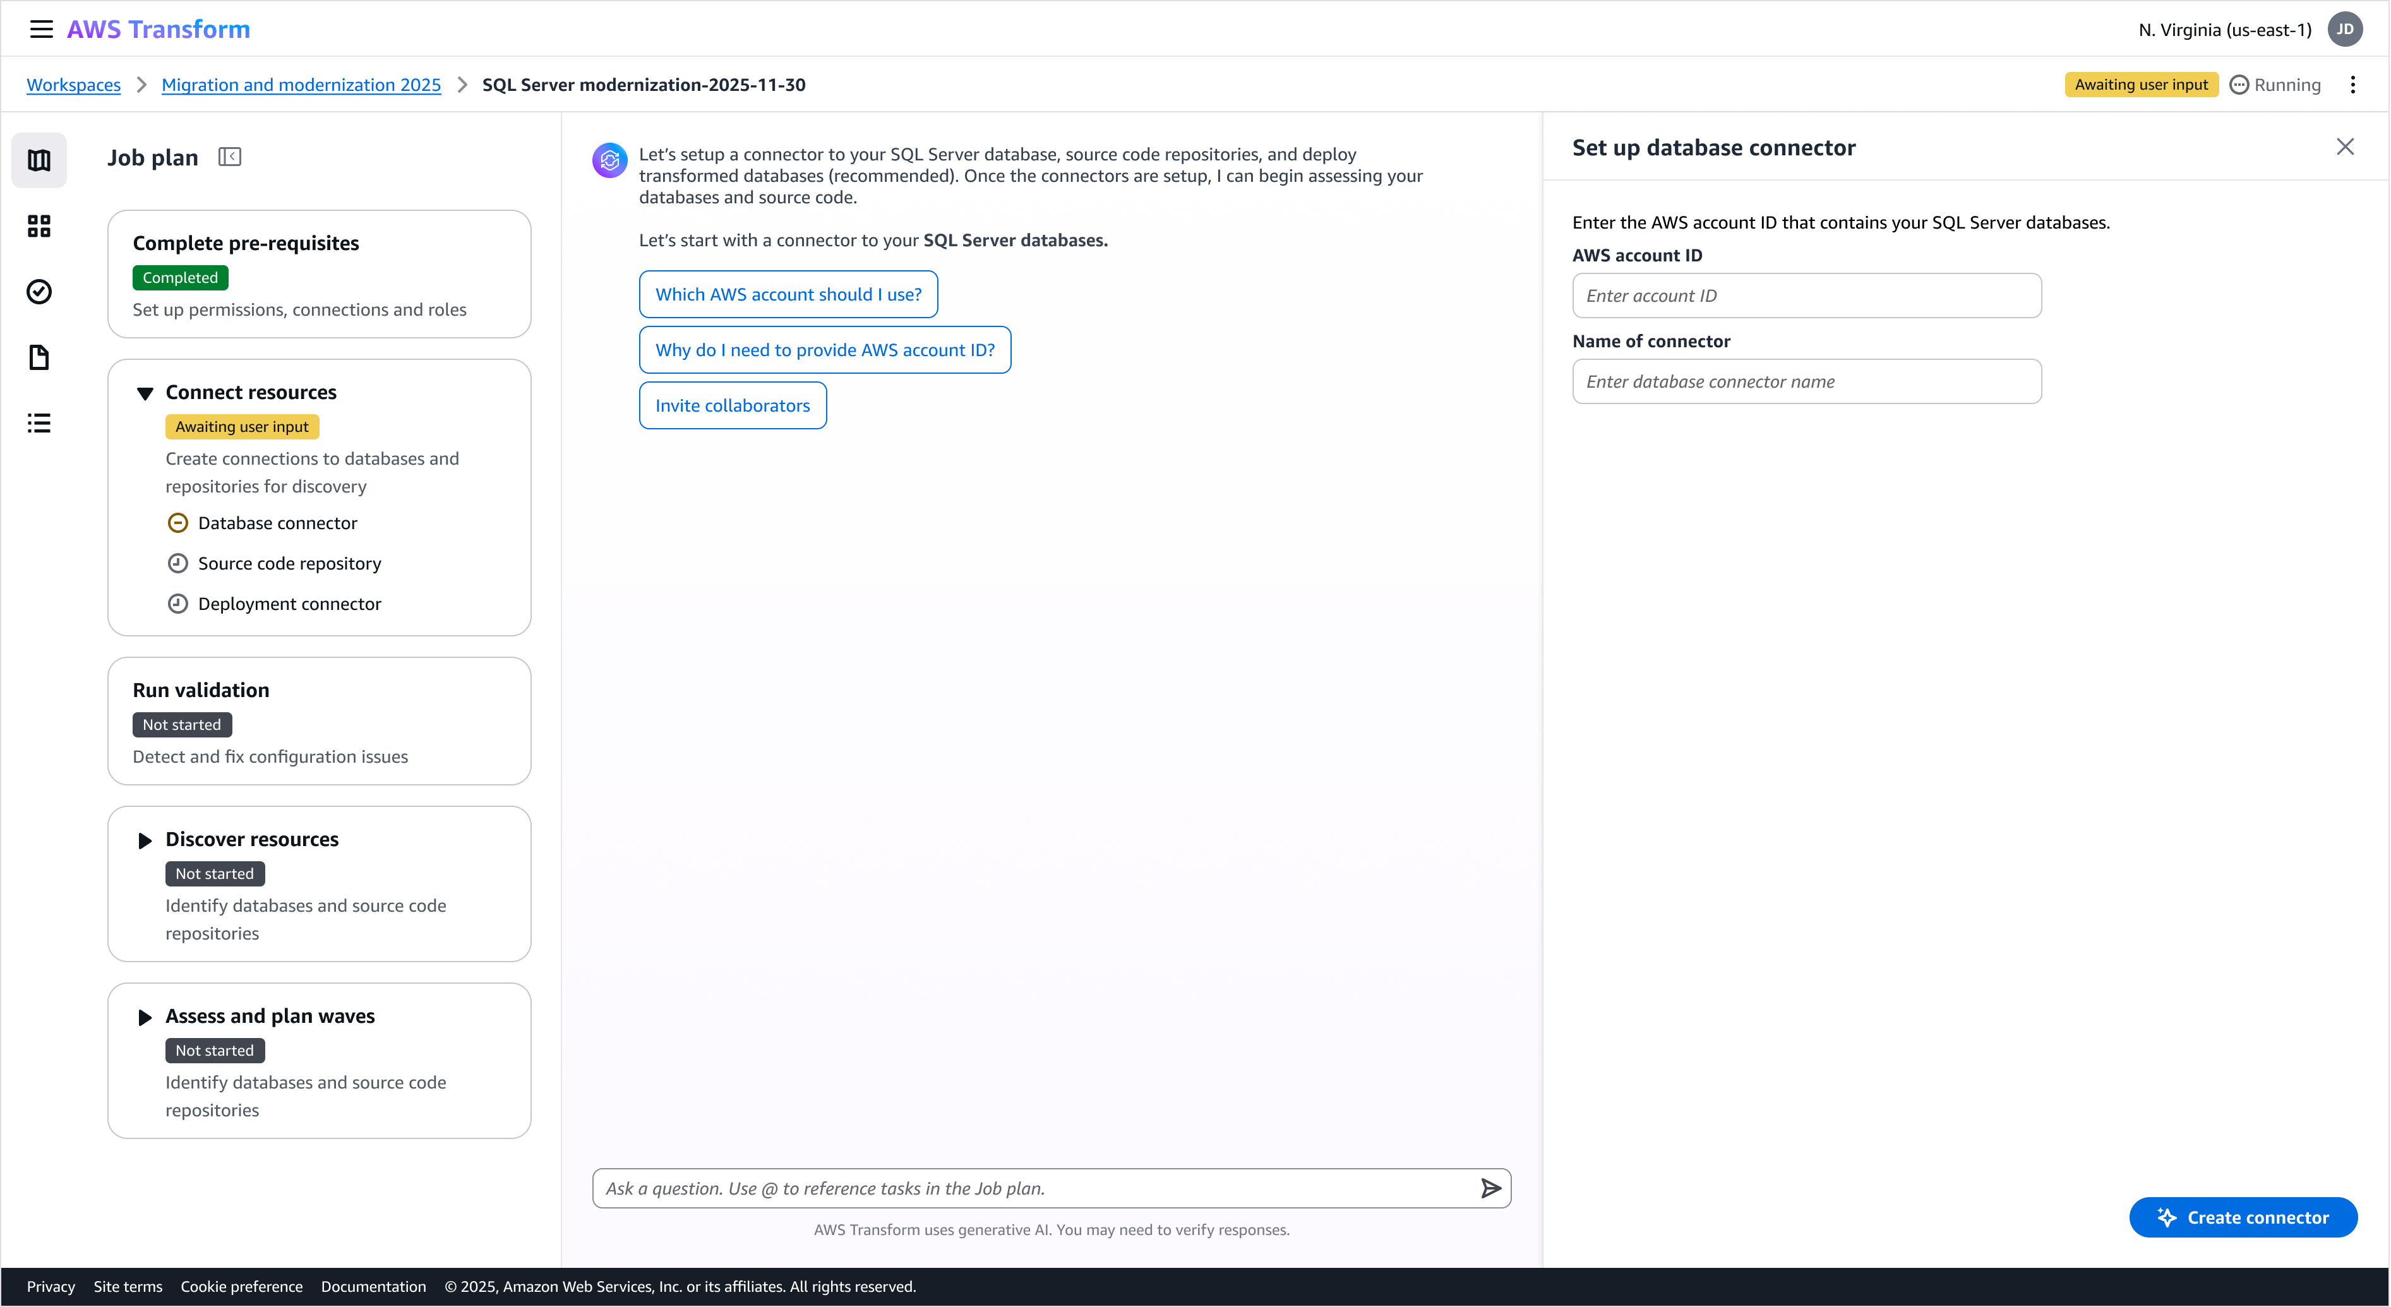This screenshot has height=1307, width=2391.
Task: Select the Source code repository step
Action: tap(289, 563)
